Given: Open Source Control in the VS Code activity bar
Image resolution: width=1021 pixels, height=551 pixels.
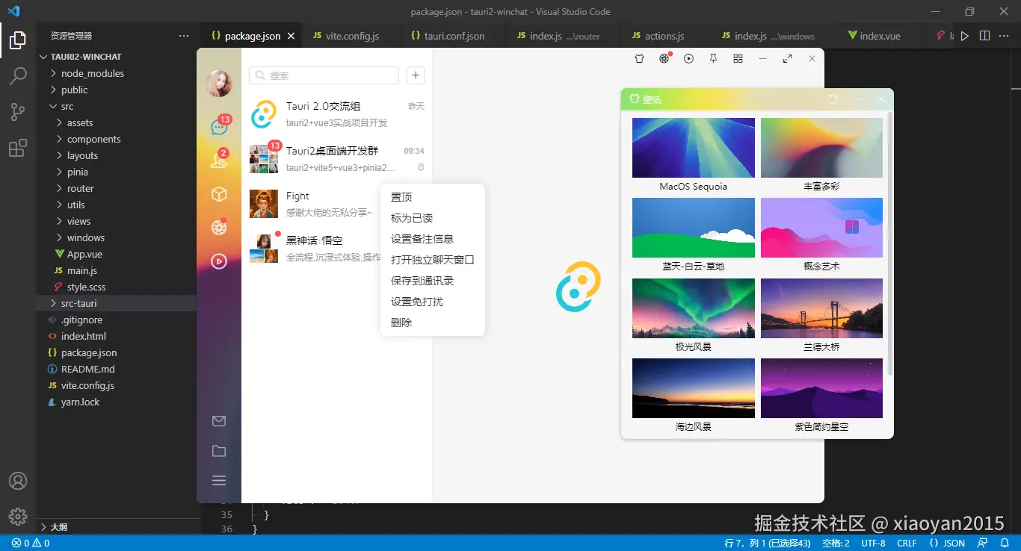Looking at the screenshot, I should 17,111.
